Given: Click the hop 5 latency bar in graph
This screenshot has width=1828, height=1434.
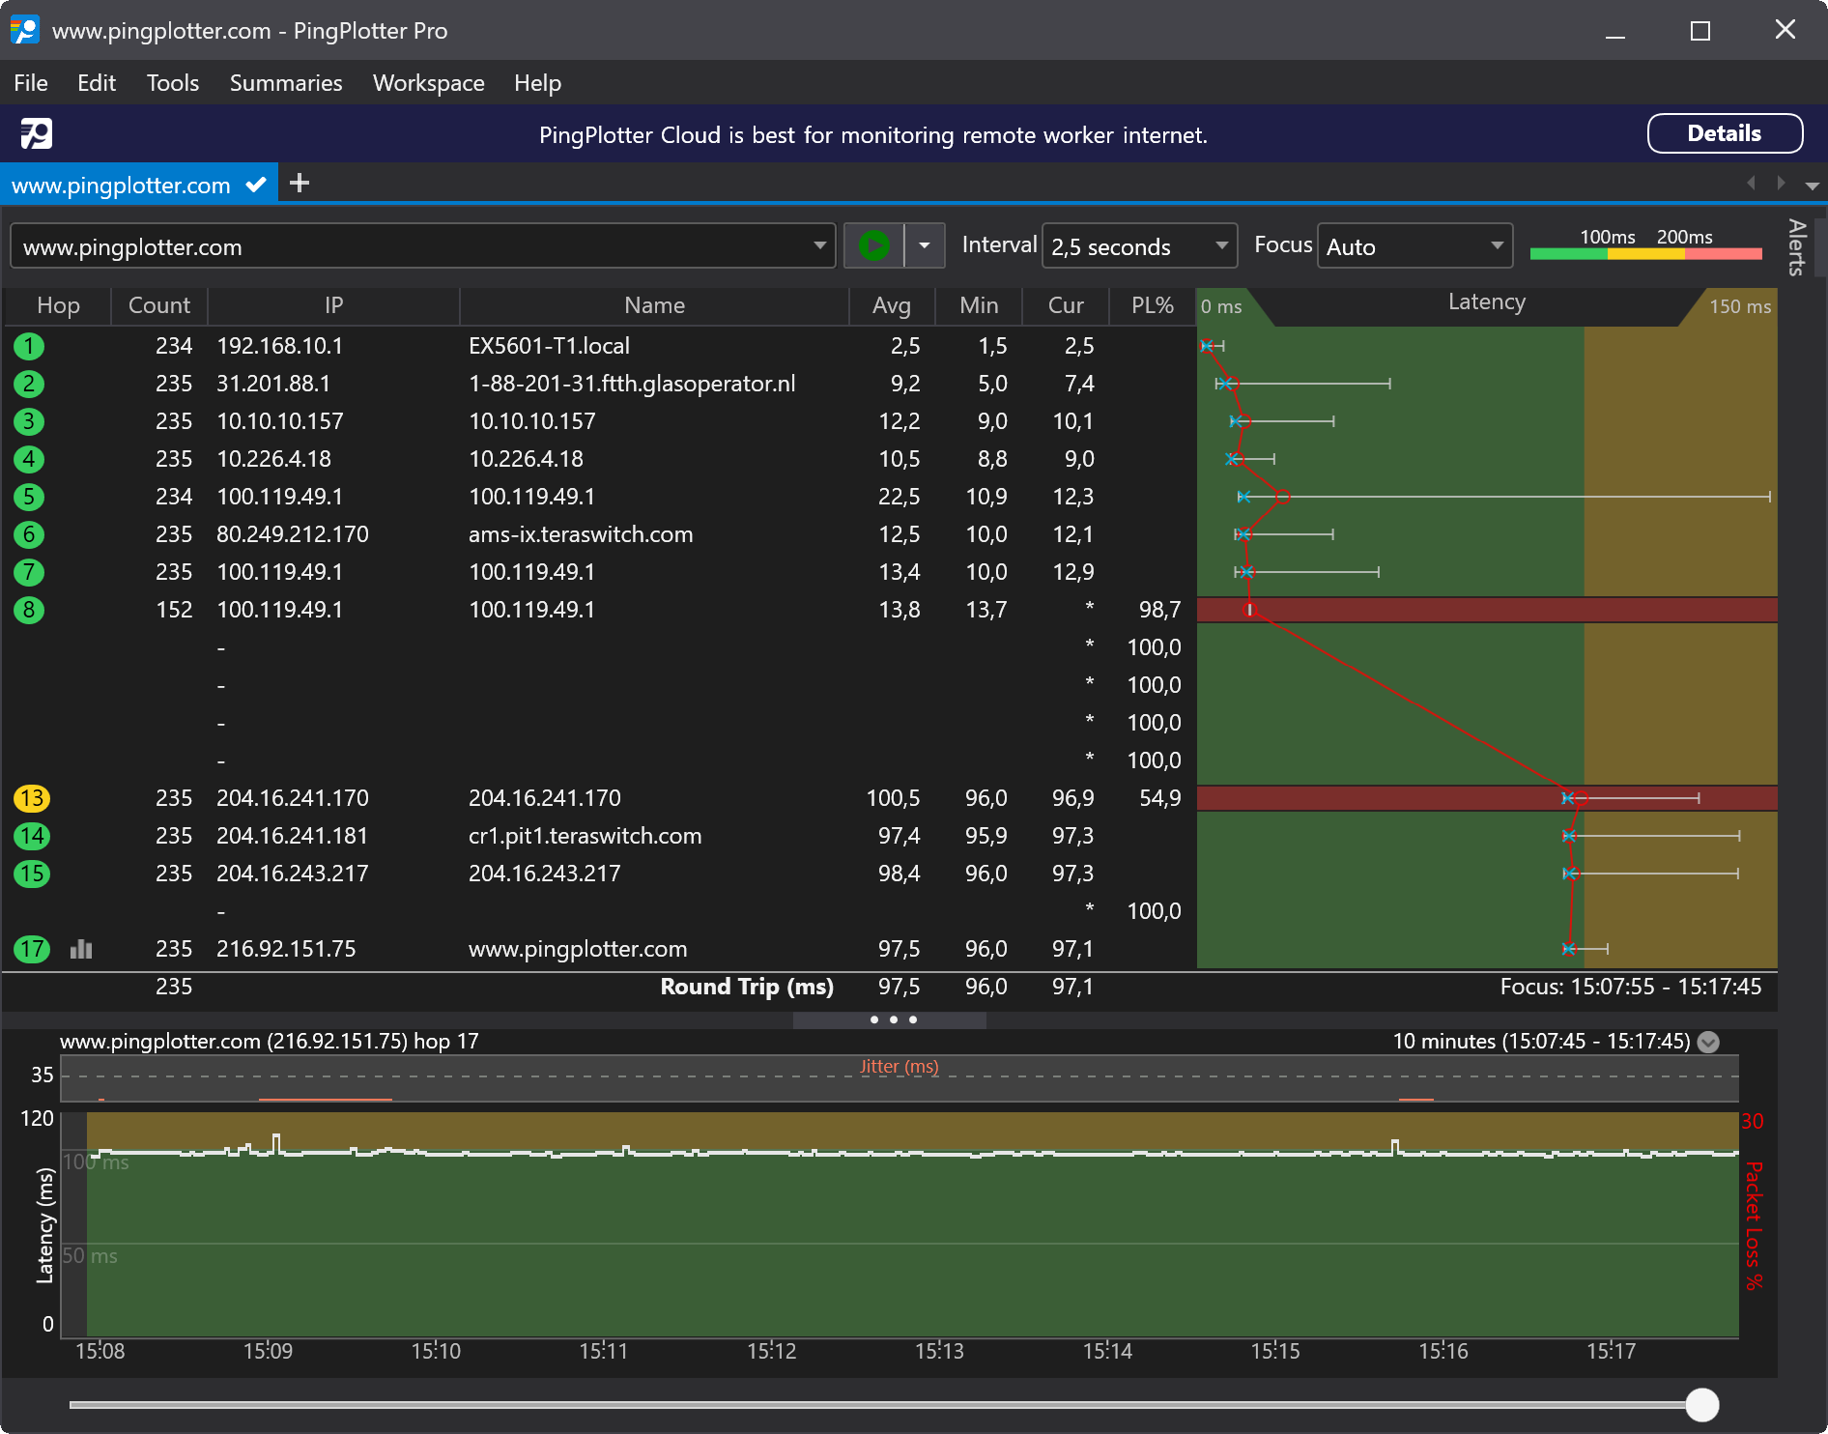Looking at the screenshot, I should click(1503, 497).
